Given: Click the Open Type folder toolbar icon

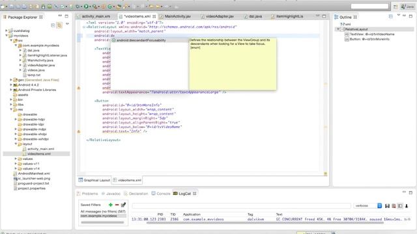Looking at the screenshot, I should [119, 6].
